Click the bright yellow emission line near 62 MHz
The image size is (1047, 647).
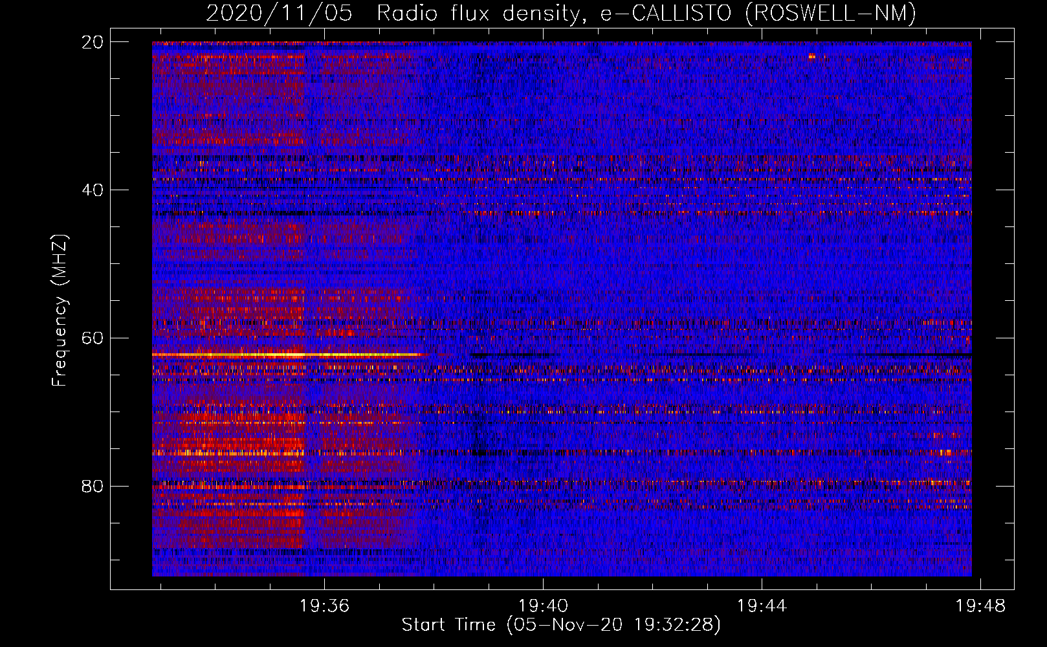coord(289,355)
